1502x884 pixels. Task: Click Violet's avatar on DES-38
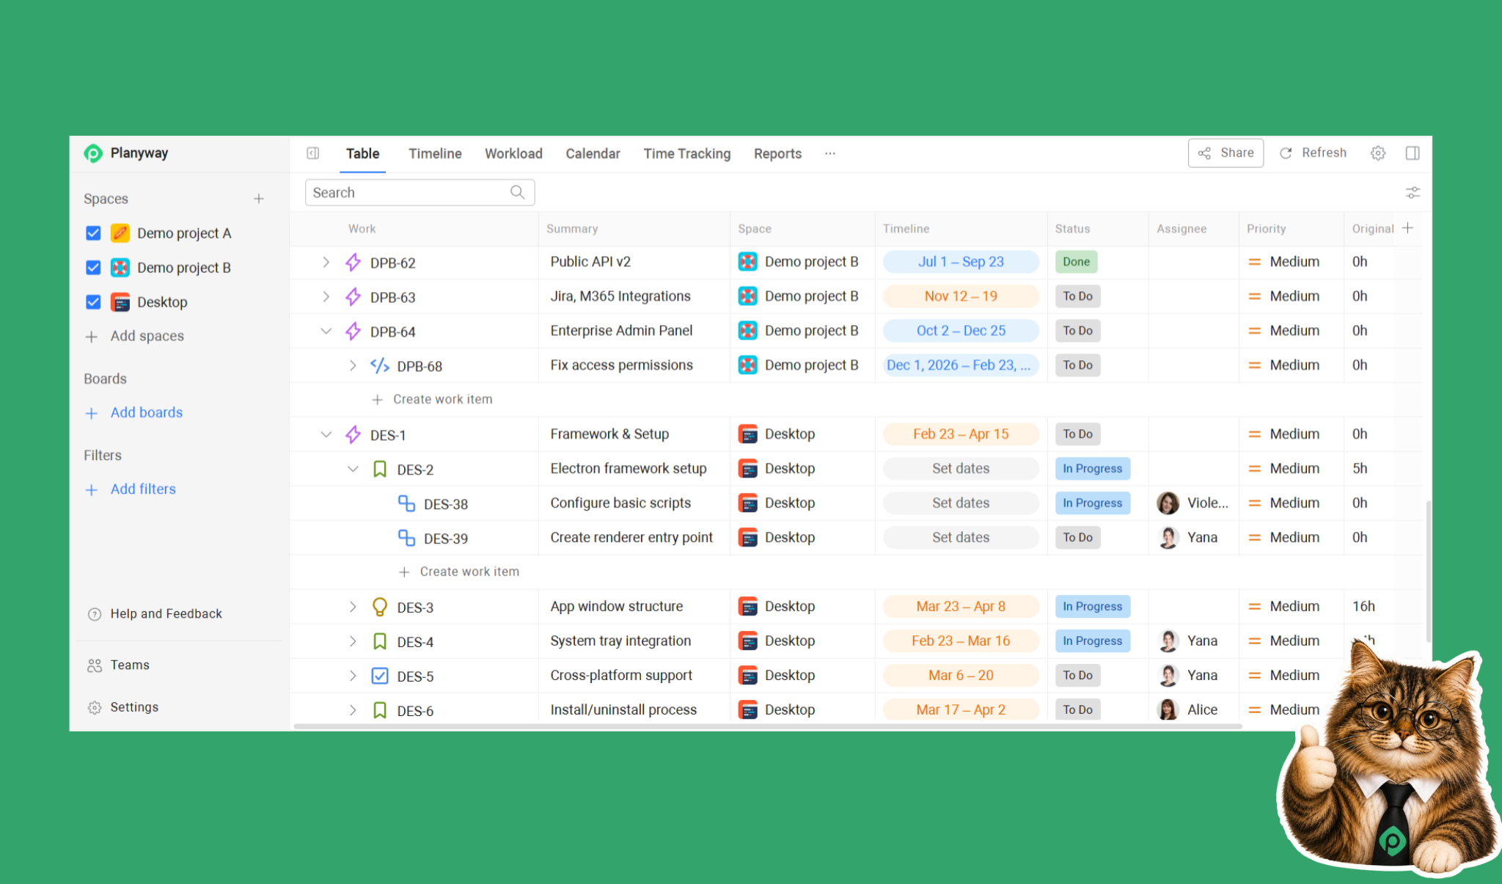pos(1168,503)
